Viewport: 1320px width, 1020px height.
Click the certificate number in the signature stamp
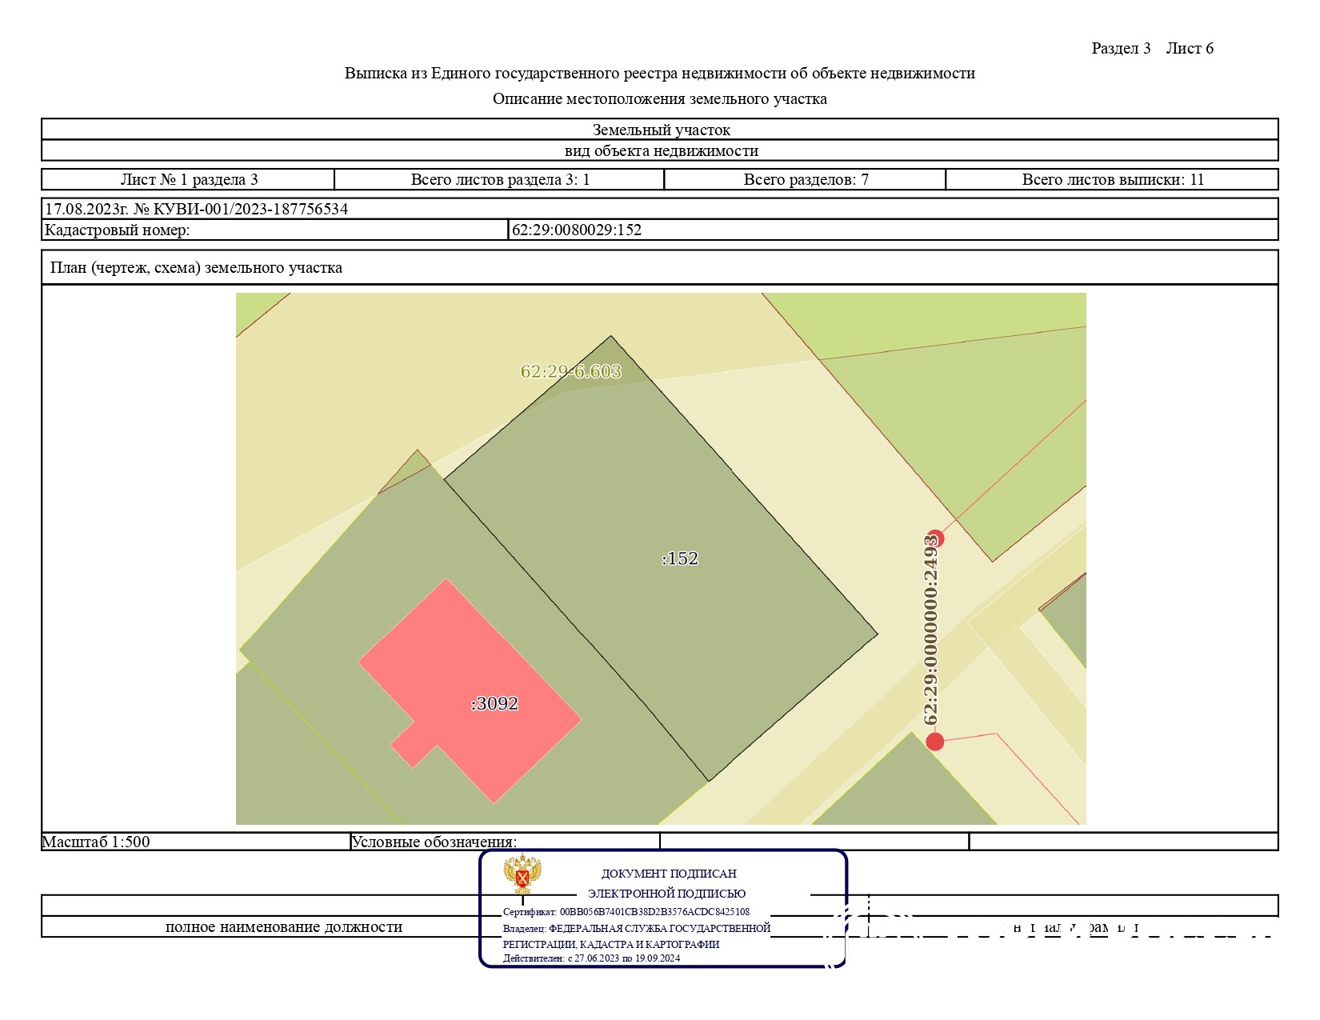click(654, 911)
